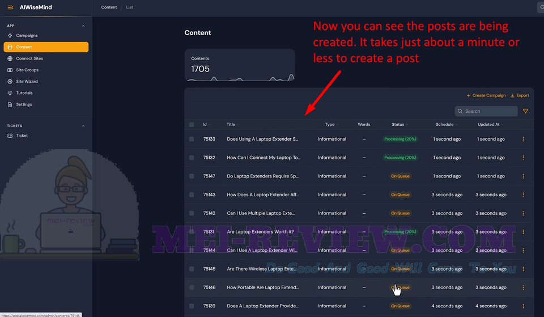Image resolution: width=544 pixels, height=317 pixels.
Task: Click 'How Can I Connect My Laptop To...' title
Action: pos(263,158)
